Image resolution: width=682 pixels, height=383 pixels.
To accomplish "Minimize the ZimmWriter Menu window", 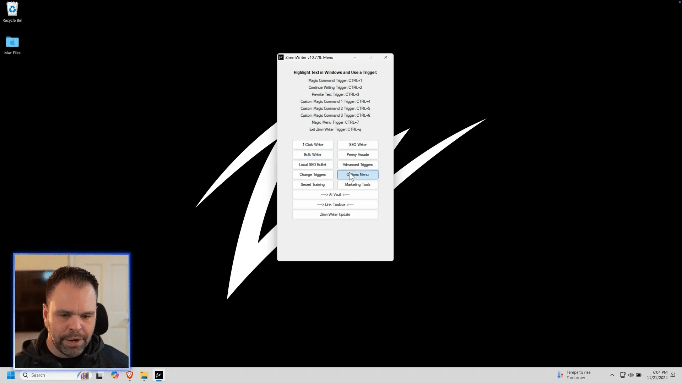I will point(354,57).
